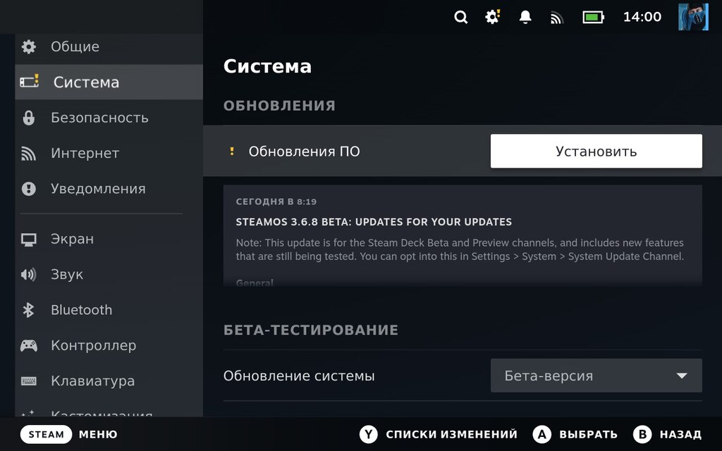This screenshot has width=722, height=451.
Task: Click B Назад hint
Action: tap(667, 434)
